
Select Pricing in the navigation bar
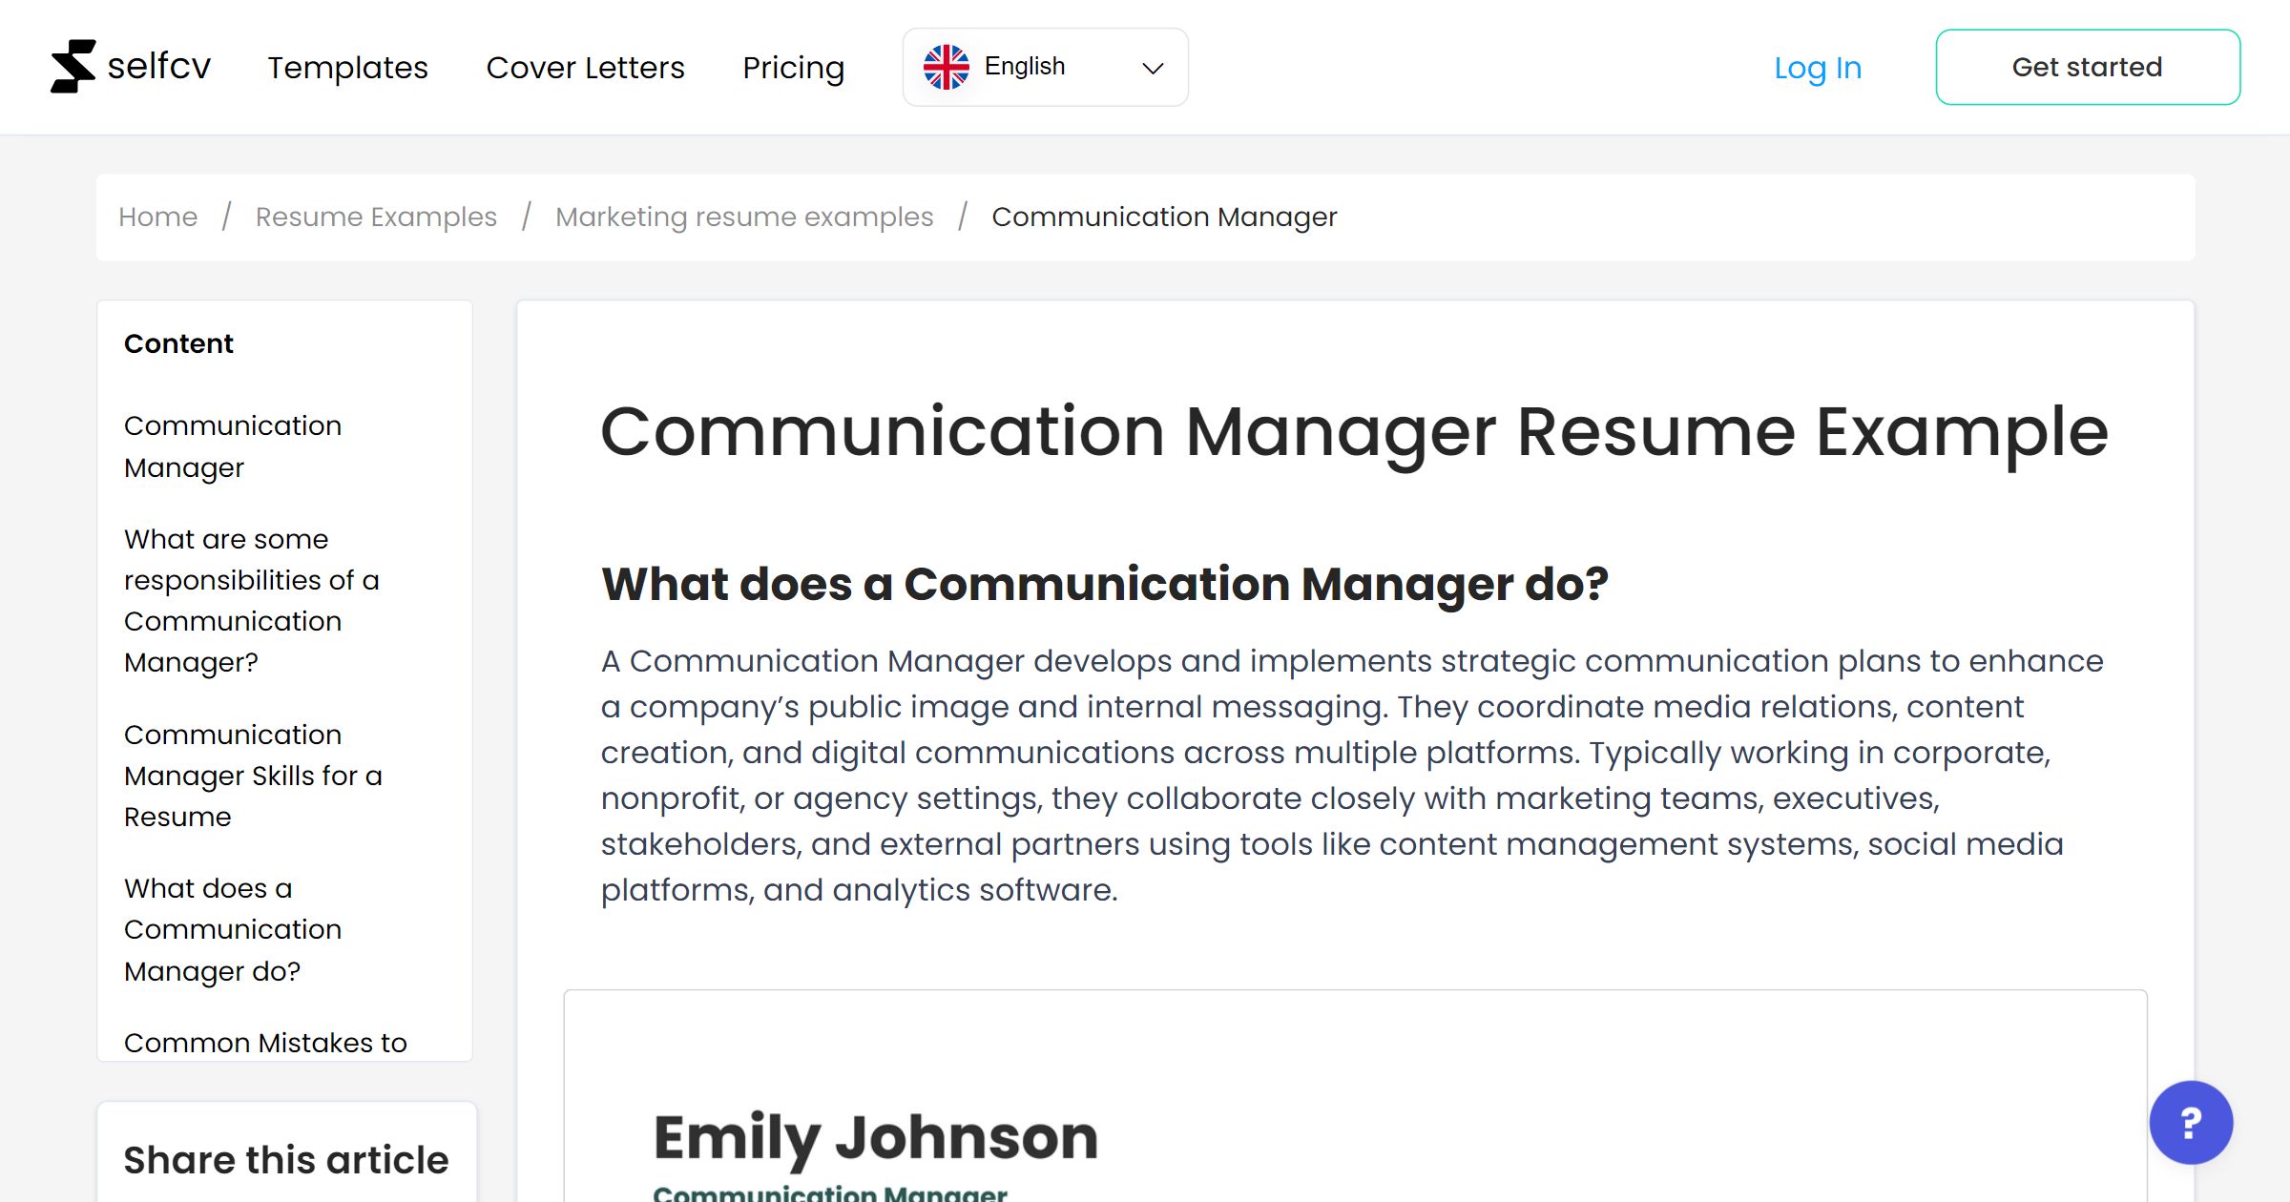pos(793,67)
